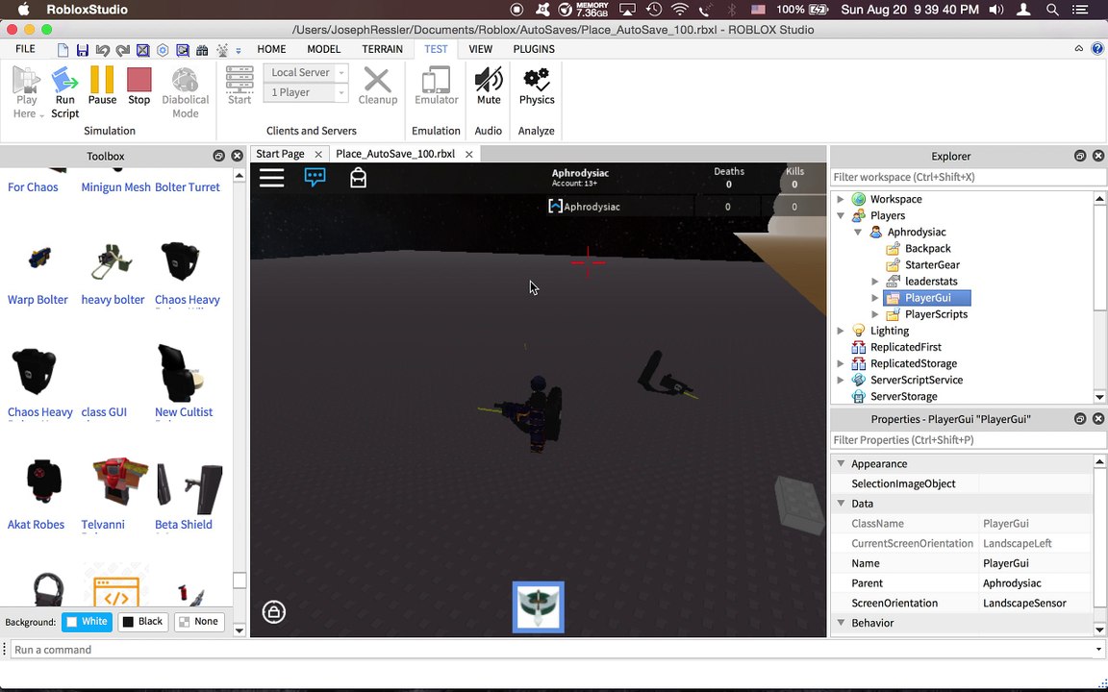Click the Undo arrow icon

point(103,49)
